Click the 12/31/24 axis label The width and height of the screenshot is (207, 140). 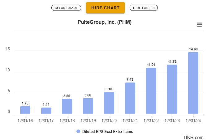tap(193, 121)
